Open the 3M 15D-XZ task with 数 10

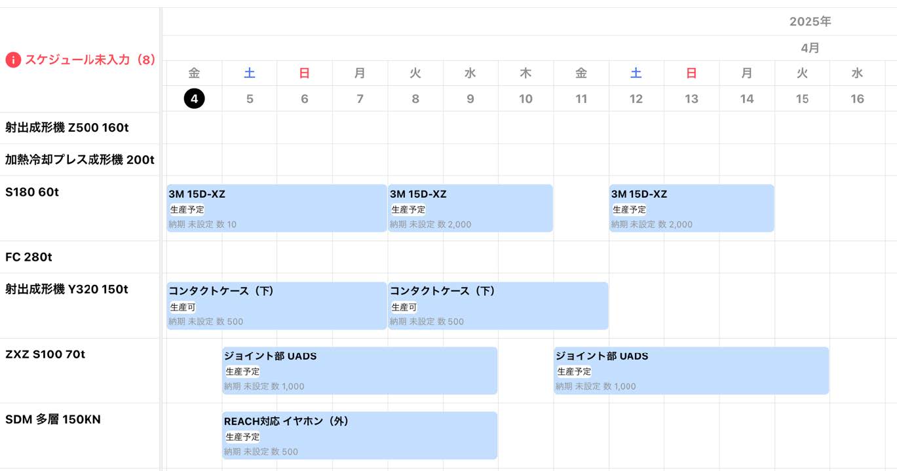point(277,208)
